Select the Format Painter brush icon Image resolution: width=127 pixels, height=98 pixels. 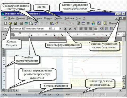pyautogui.click(x=57, y=23)
